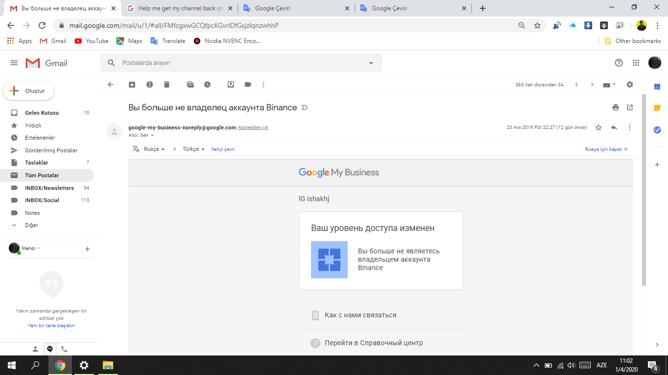Click Перейти в Справочный центр link
The height and width of the screenshot is (375, 668).
[x=374, y=343]
